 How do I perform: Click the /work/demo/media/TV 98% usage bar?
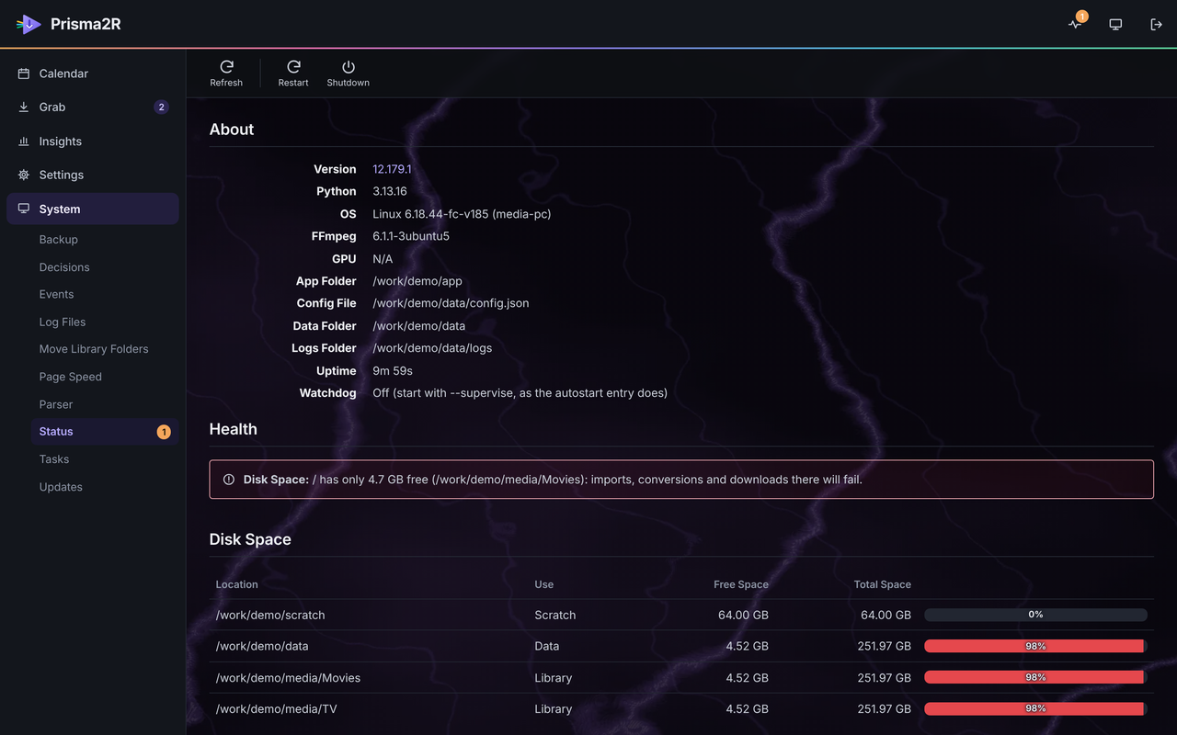pos(1035,708)
